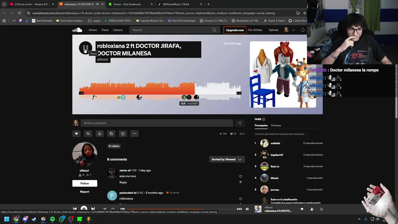Click the Upload link
The height and width of the screenshot is (224, 398).
pos(273,30)
